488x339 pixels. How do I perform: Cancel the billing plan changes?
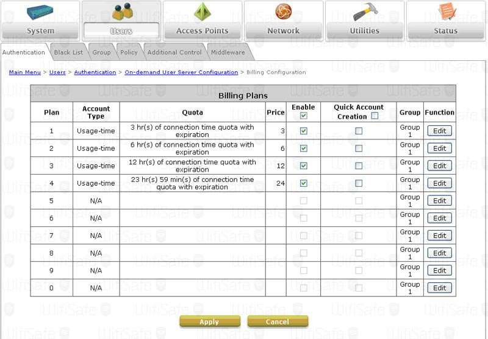278,321
